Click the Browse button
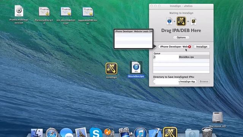This screenshot has height=137, width=243. pyautogui.click(x=204, y=81)
